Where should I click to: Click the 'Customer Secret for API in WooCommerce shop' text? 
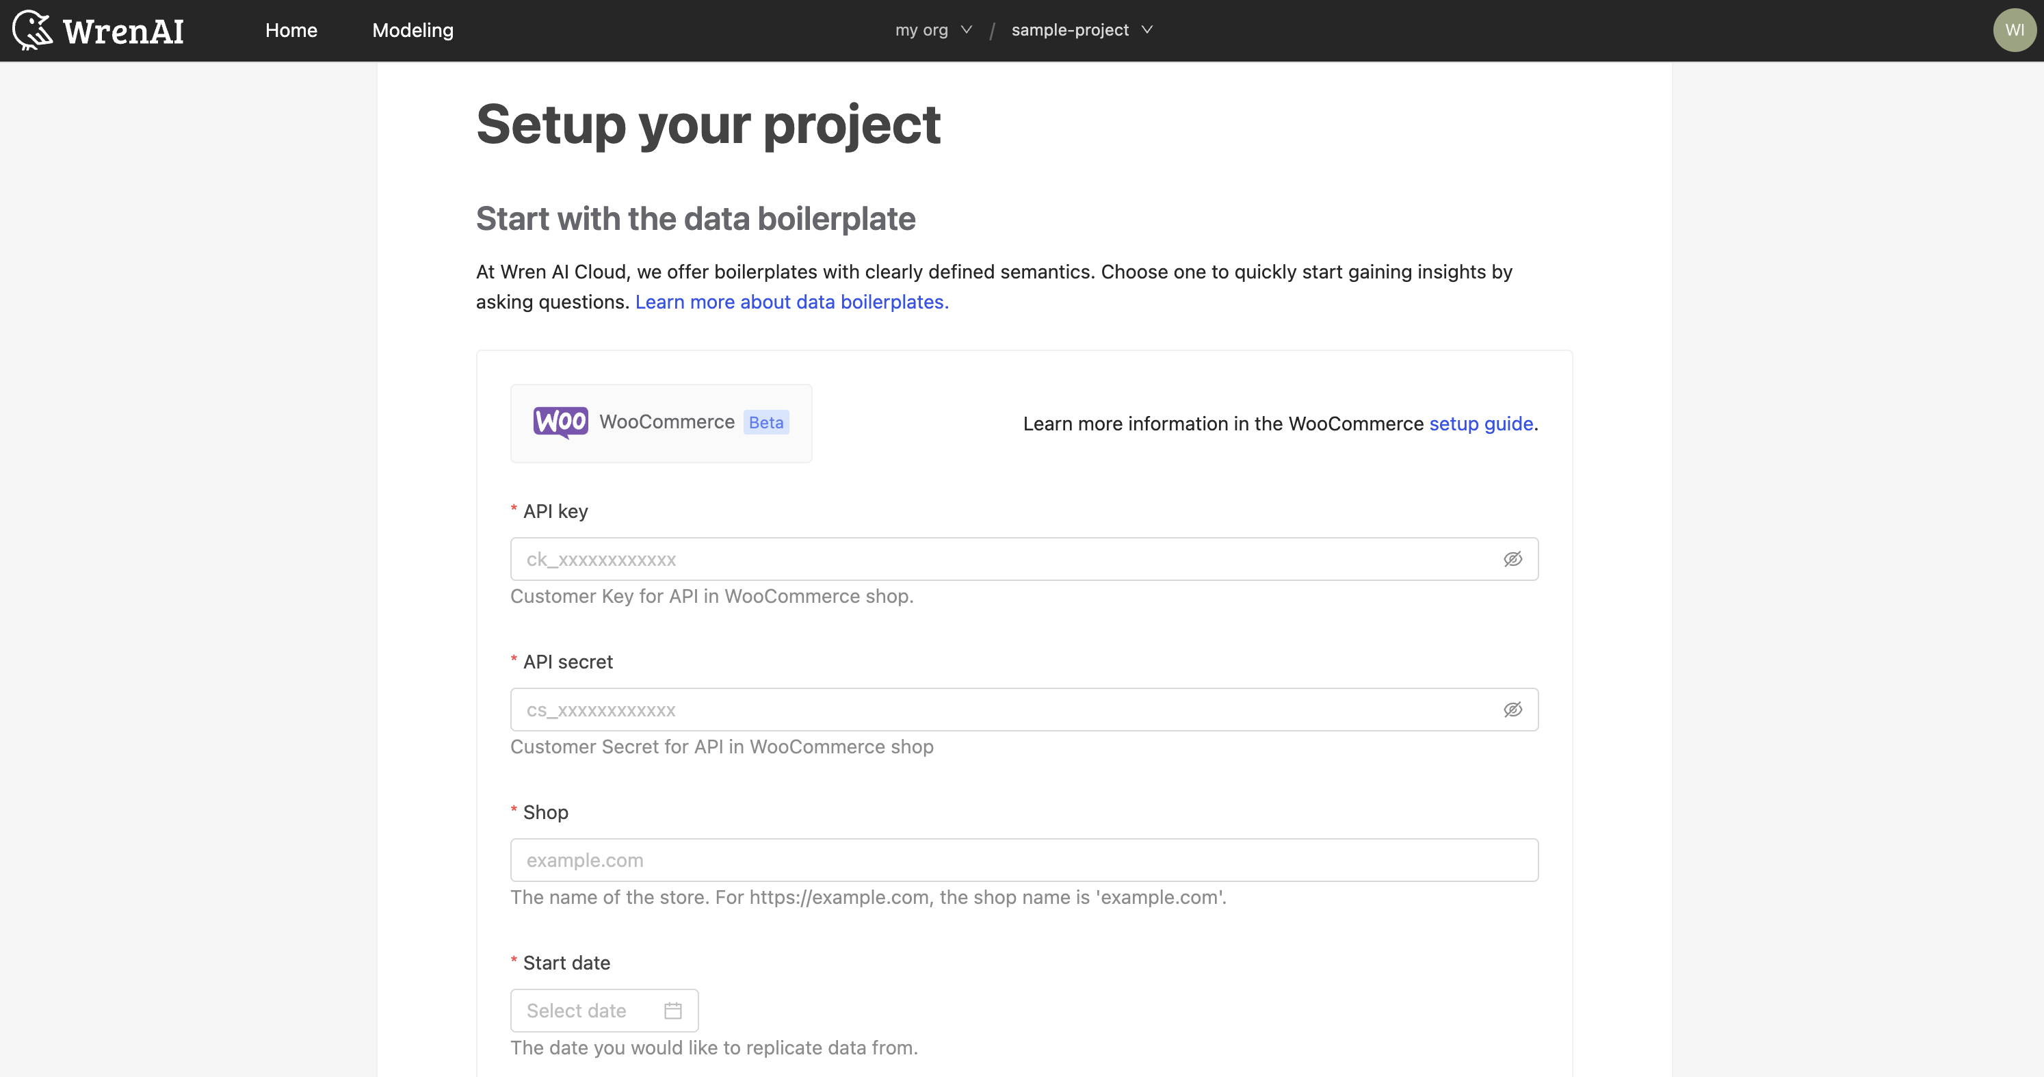(721, 747)
